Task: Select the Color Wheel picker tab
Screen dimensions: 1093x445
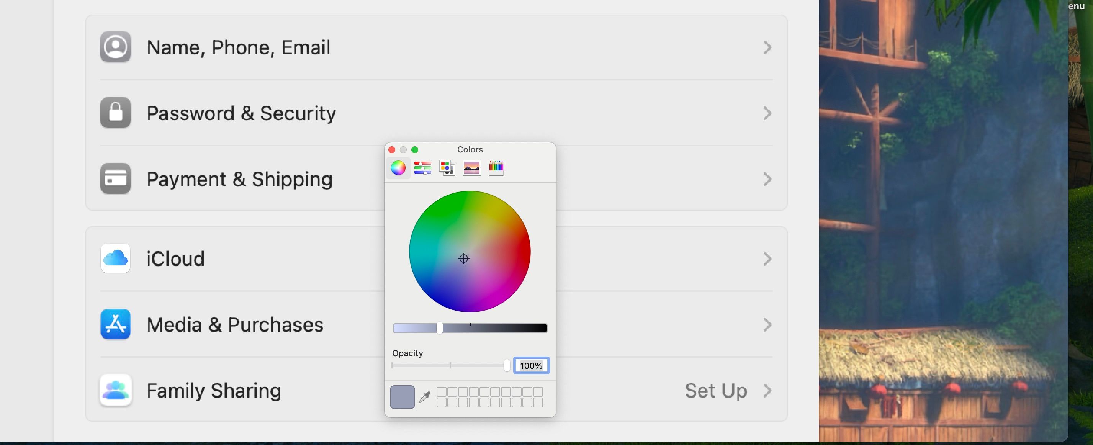Action: point(398,168)
